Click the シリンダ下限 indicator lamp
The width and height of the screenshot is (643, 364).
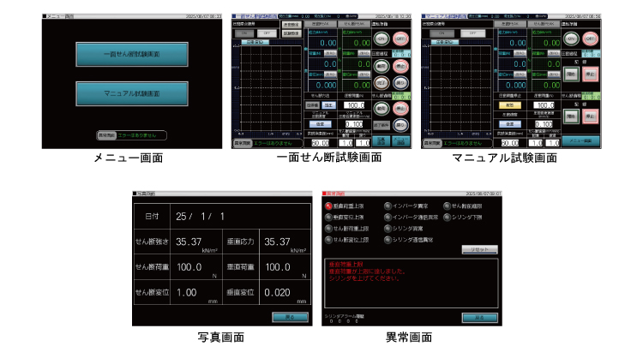(x=447, y=218)
